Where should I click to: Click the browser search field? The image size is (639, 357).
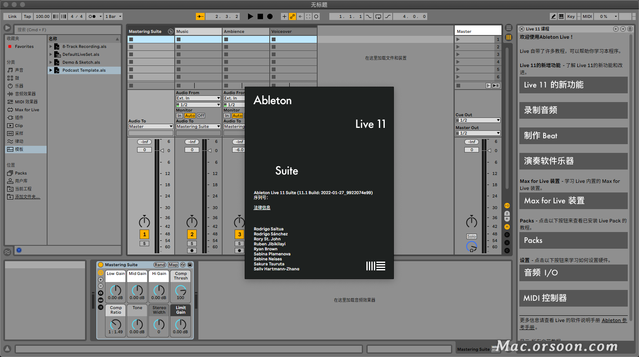[67, 30]
